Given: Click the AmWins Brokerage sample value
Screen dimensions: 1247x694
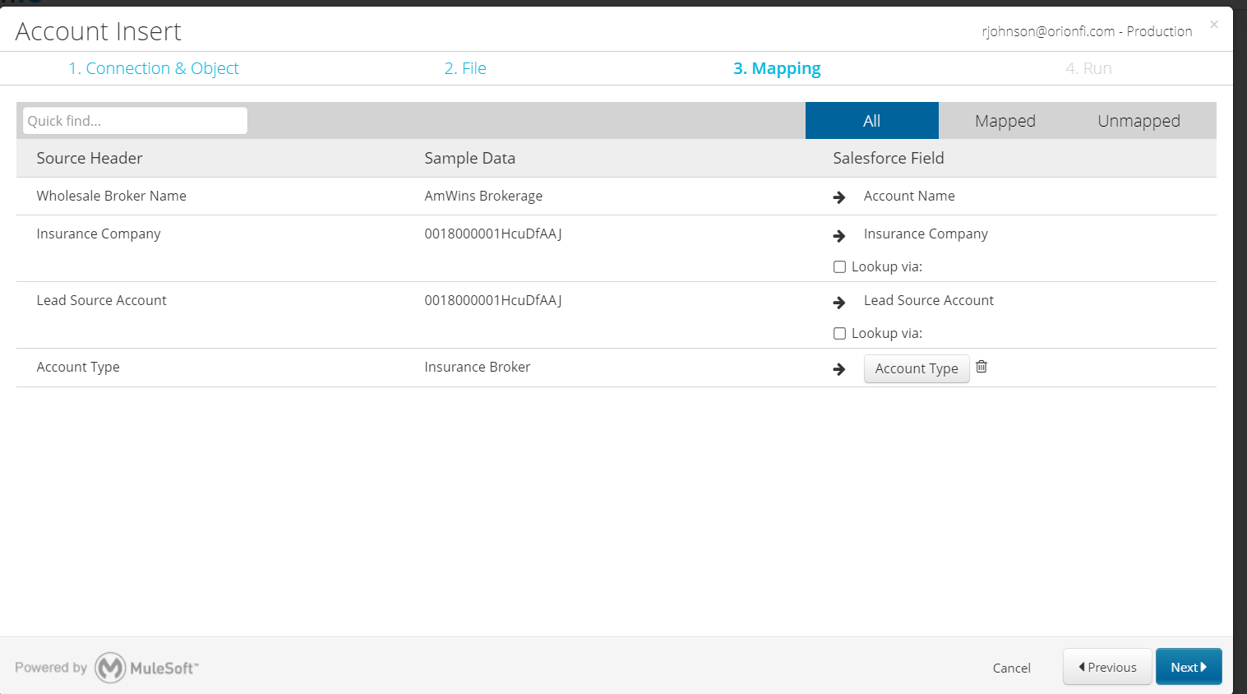Looking at the screenshot, I should coord(483,196).
